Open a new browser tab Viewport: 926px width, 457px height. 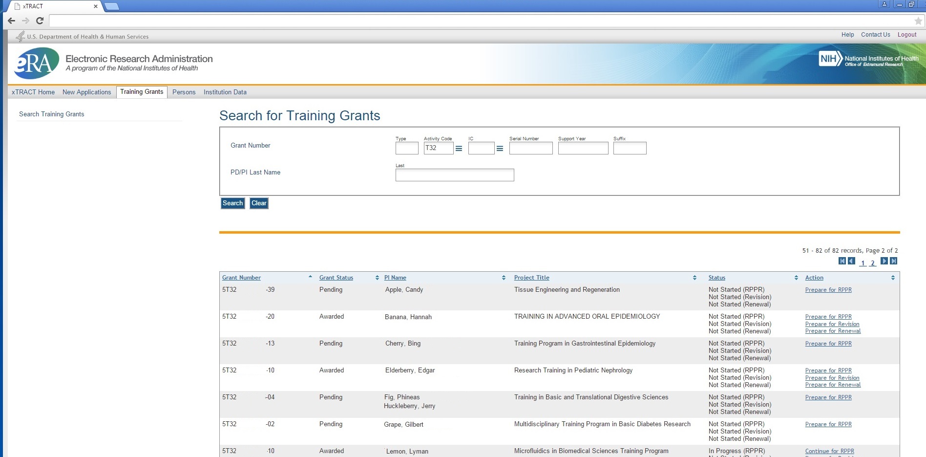[x=112, y=6]
